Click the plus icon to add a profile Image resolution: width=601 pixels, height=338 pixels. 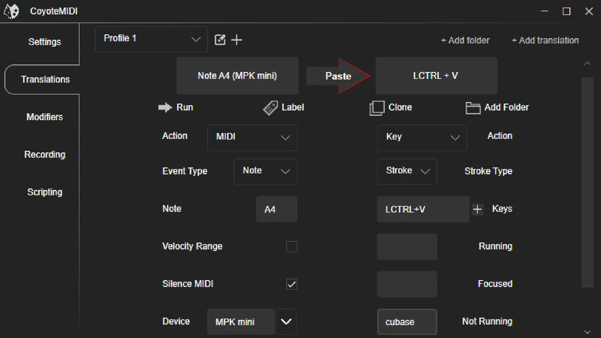pos(237,40)
